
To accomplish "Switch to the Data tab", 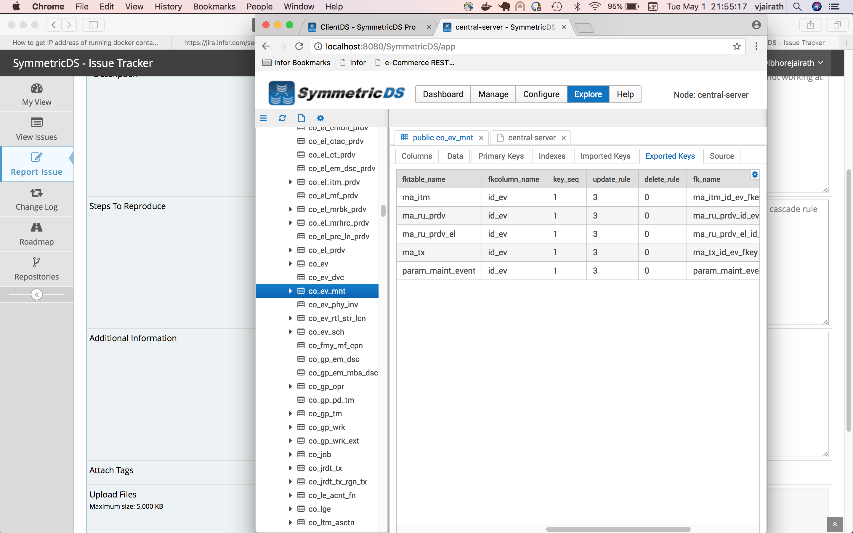I will [x=455, y=156].
